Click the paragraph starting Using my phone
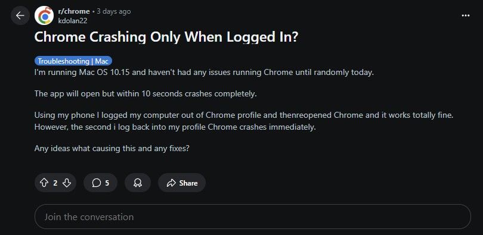Viewport: 483px width, 235px height. point(244,121)
